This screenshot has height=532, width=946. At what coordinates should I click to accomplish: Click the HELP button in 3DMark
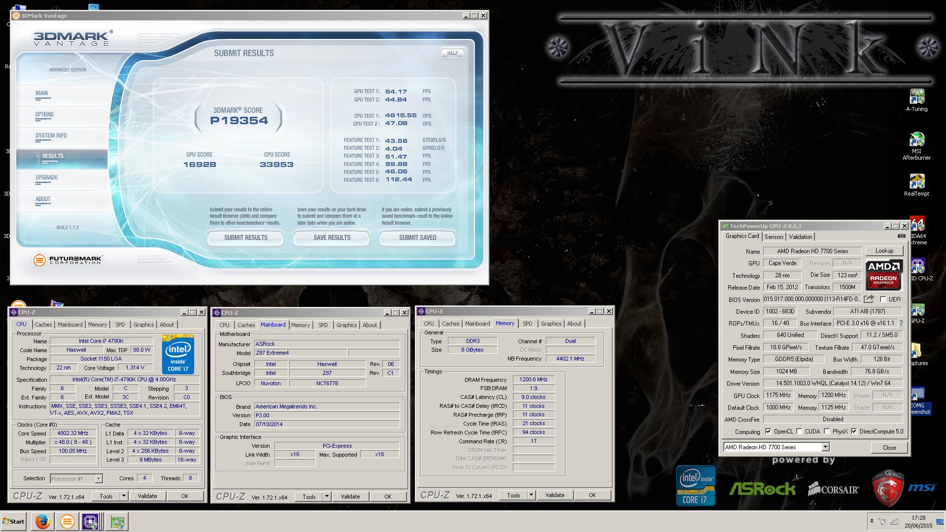(452, 53)
